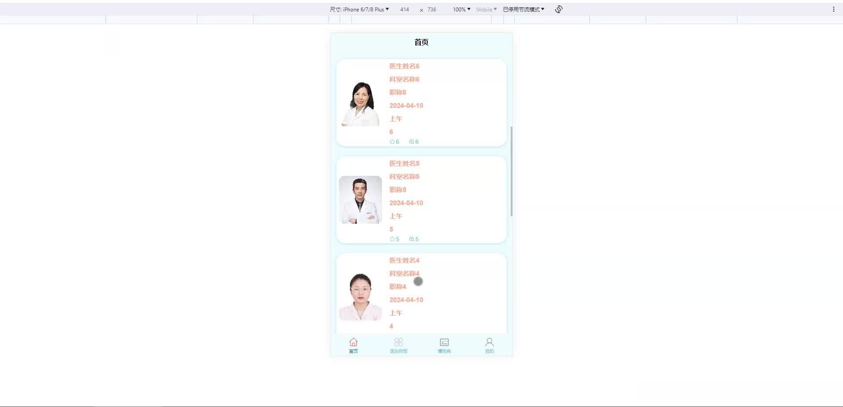Click the comment icon on 医生姓名5 card

[412, 239]
